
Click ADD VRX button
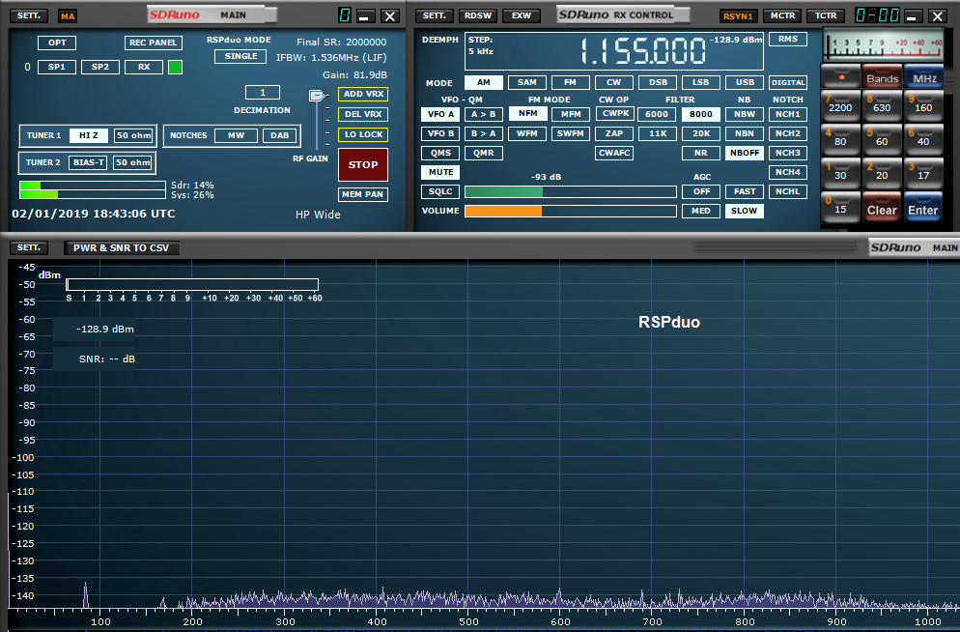point(363,94)
